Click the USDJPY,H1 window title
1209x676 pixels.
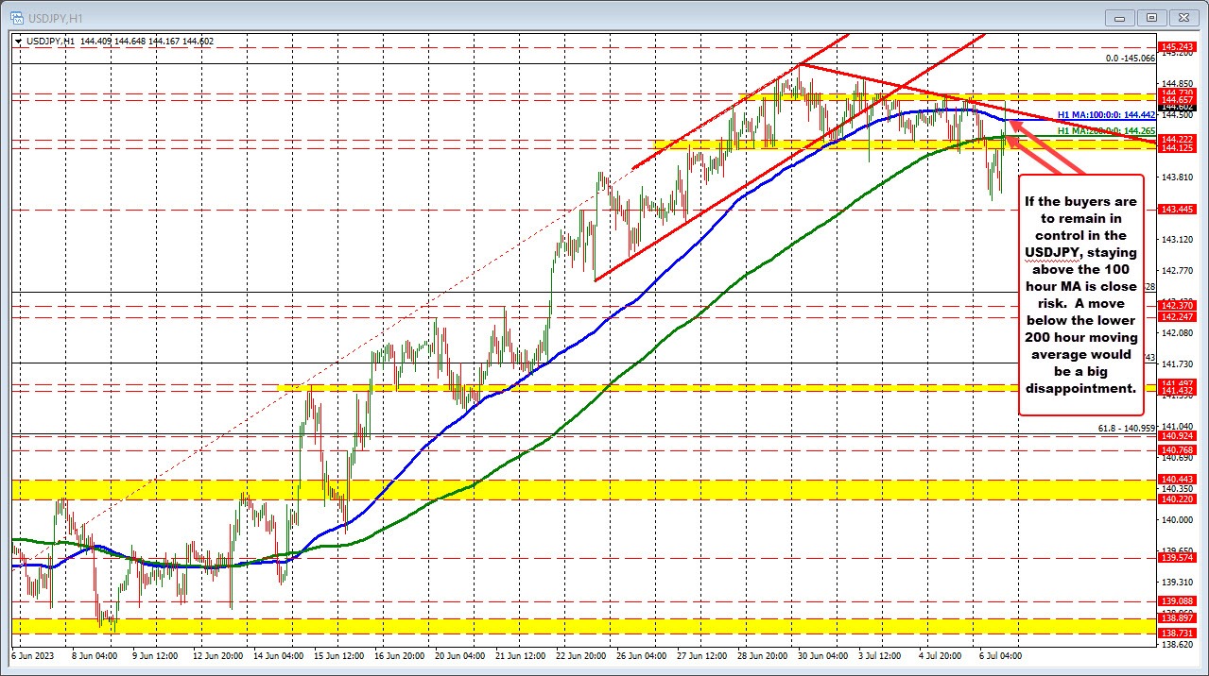click(x=57, y=17)
